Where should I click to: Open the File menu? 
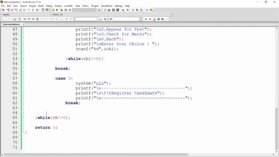[x=3, y=6]
